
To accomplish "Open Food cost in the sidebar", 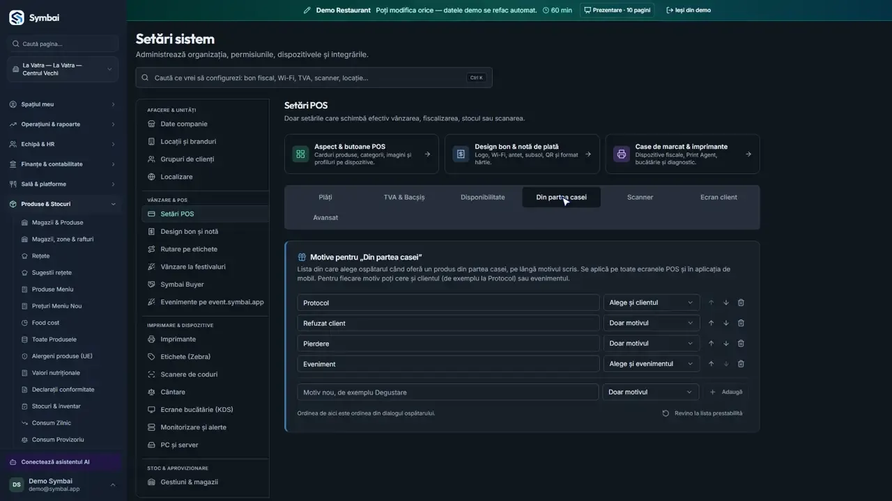I will pos(45,323).
